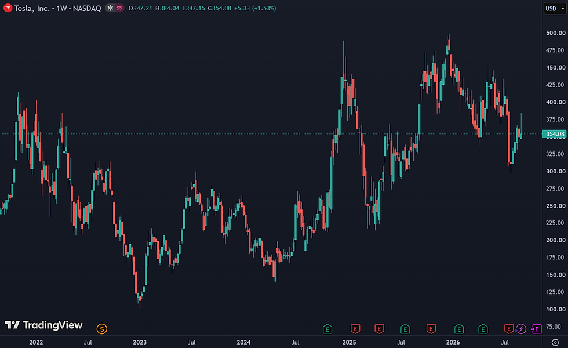
Task: Click the pink approximate-equals data icon
Action: point(119,8)
